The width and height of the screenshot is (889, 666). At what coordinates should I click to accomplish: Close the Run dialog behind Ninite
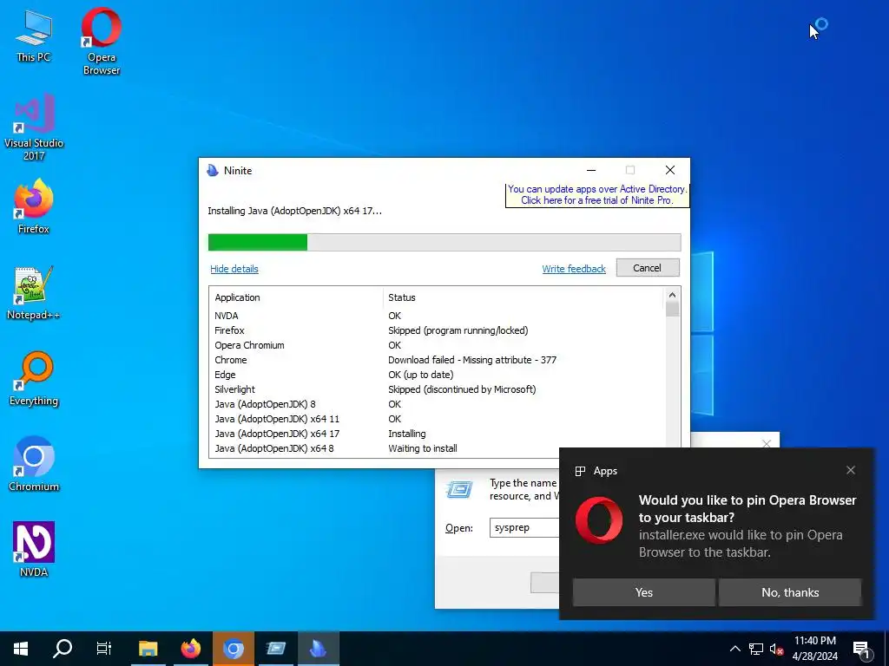767,443
